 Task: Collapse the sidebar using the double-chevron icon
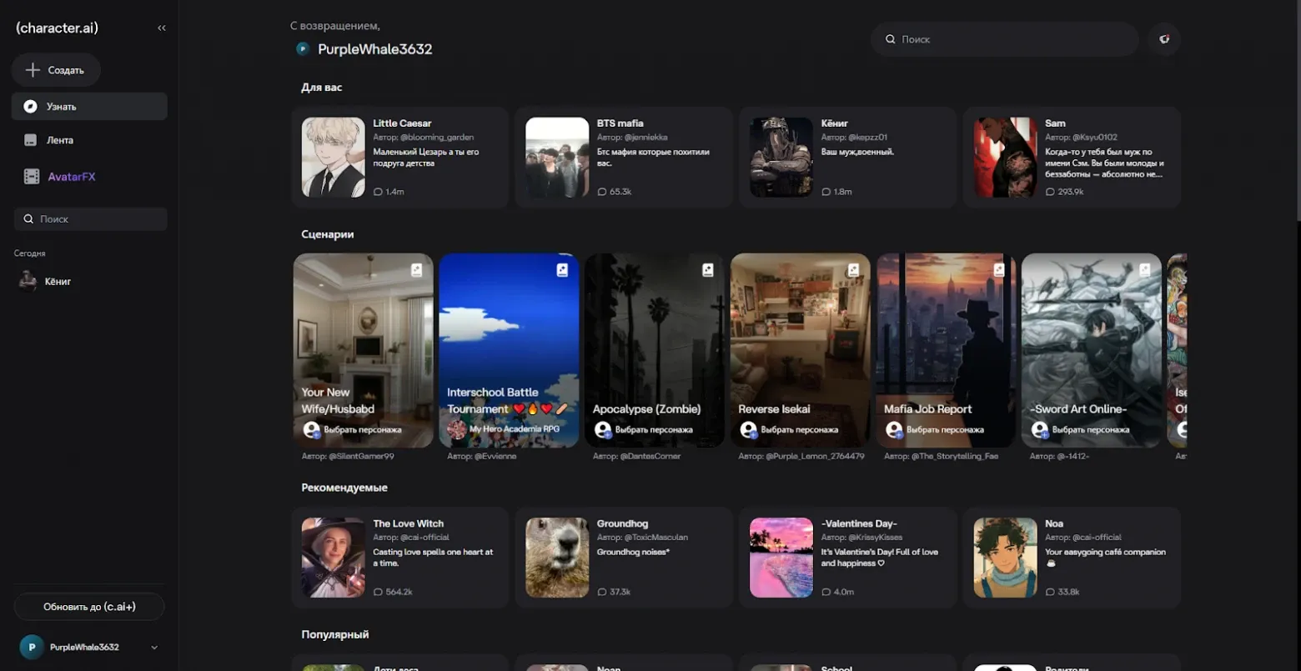tap(162, 28)
